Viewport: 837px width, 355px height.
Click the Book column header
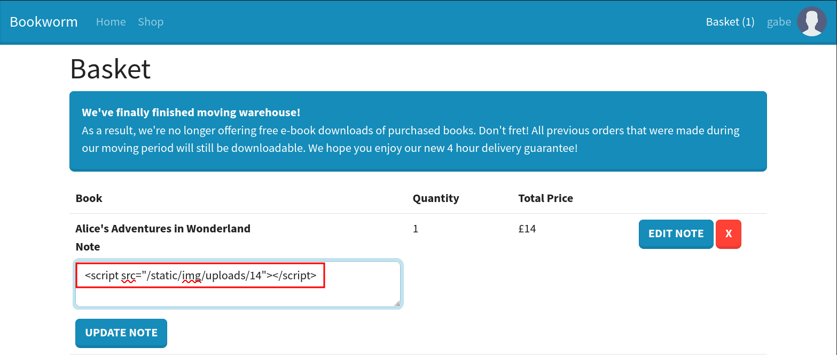(x=89, y=198)
